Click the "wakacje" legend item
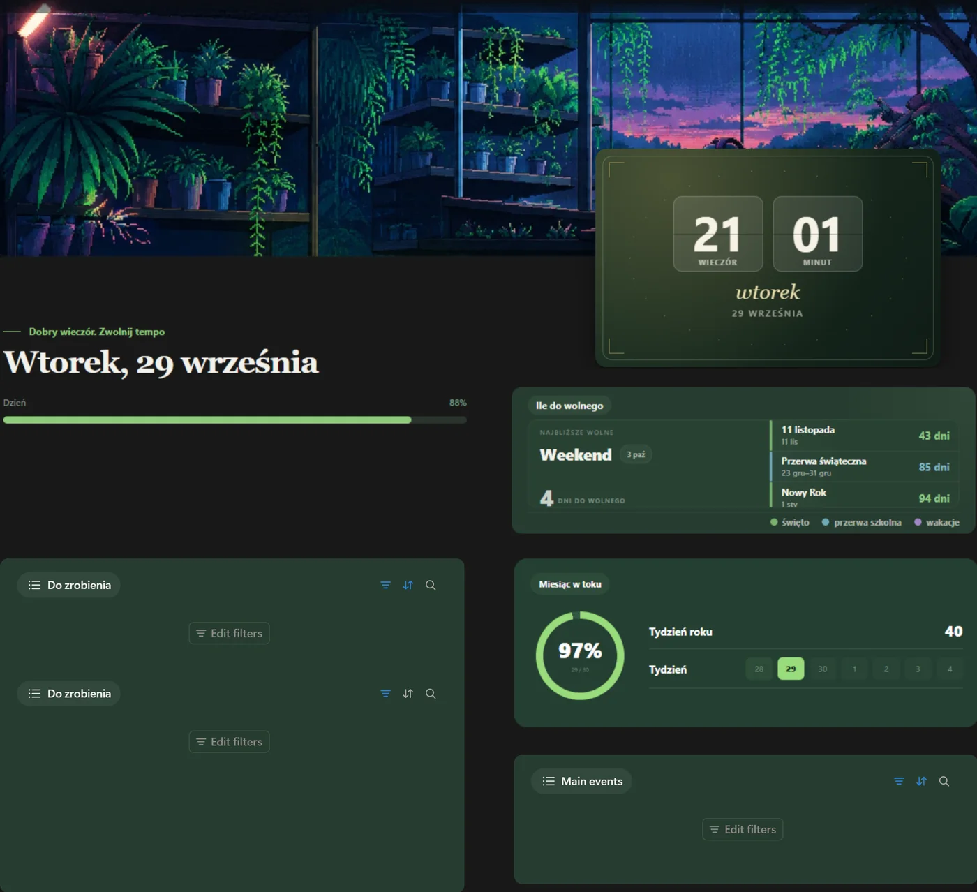The image size is (977, 892). tap(937, 522)
